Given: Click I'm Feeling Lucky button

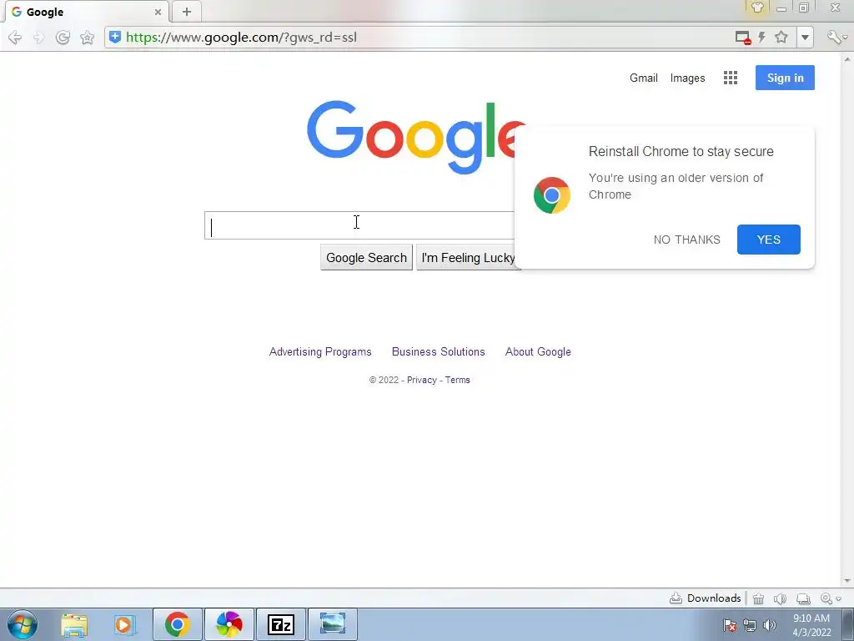Looking at the screenshot, I should click(x=467, y=257).
